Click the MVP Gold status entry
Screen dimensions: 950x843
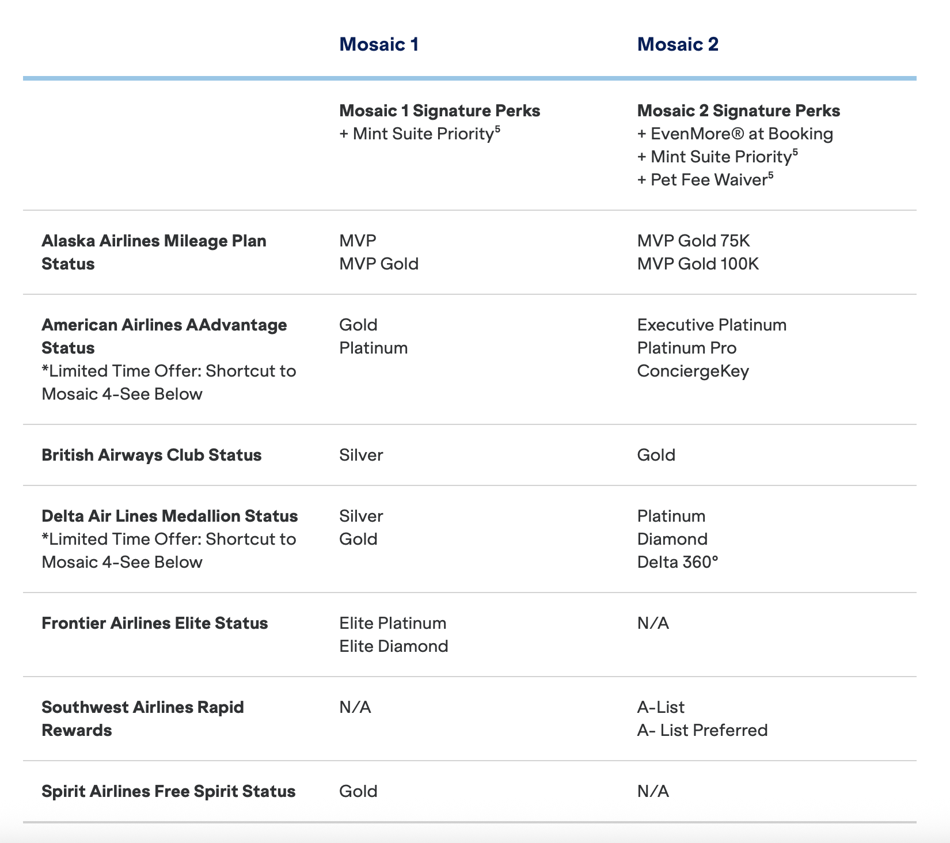(x=379, y=264)
